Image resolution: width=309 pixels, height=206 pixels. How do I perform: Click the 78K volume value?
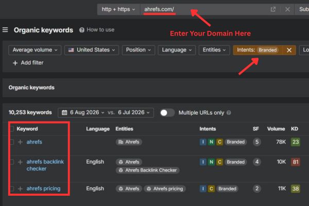pyautogui.click(x=281, y=142)
